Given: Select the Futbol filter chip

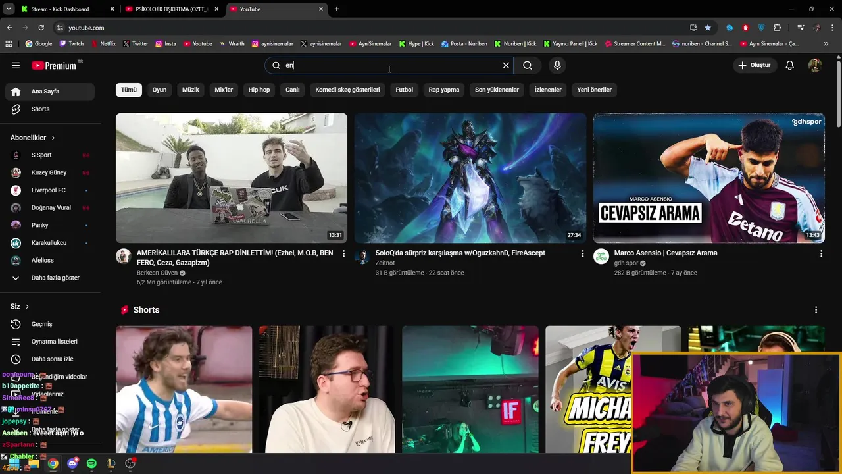Looking at the screenshot, I should (x=405, y=90).
